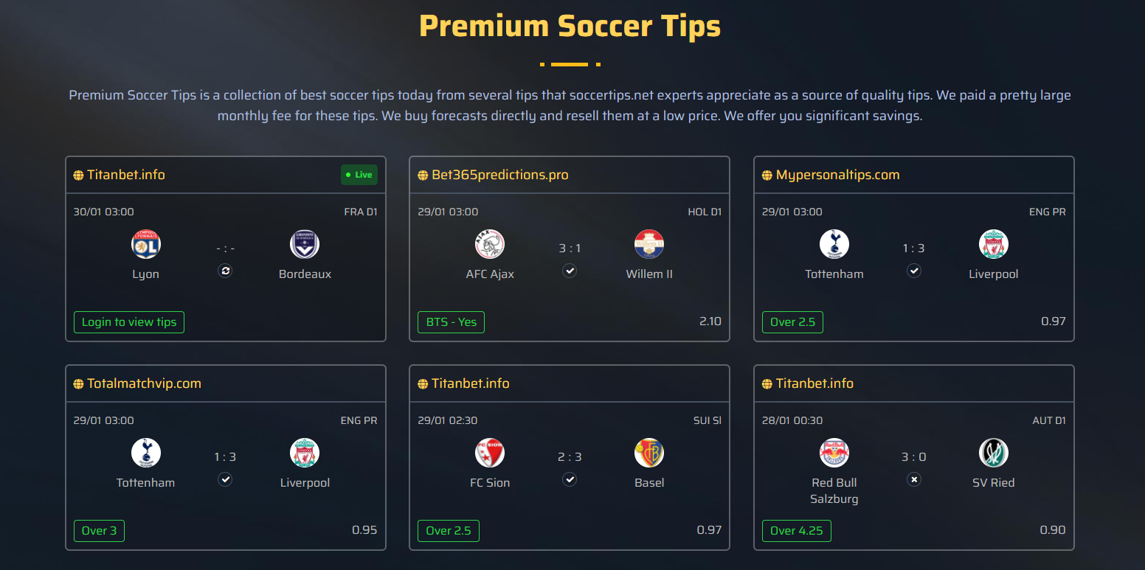Click the 2.10 odds value on the Ajax card
Viewport: 1145px width, 570px height.
pyautogui.click(x=710, y=322)
